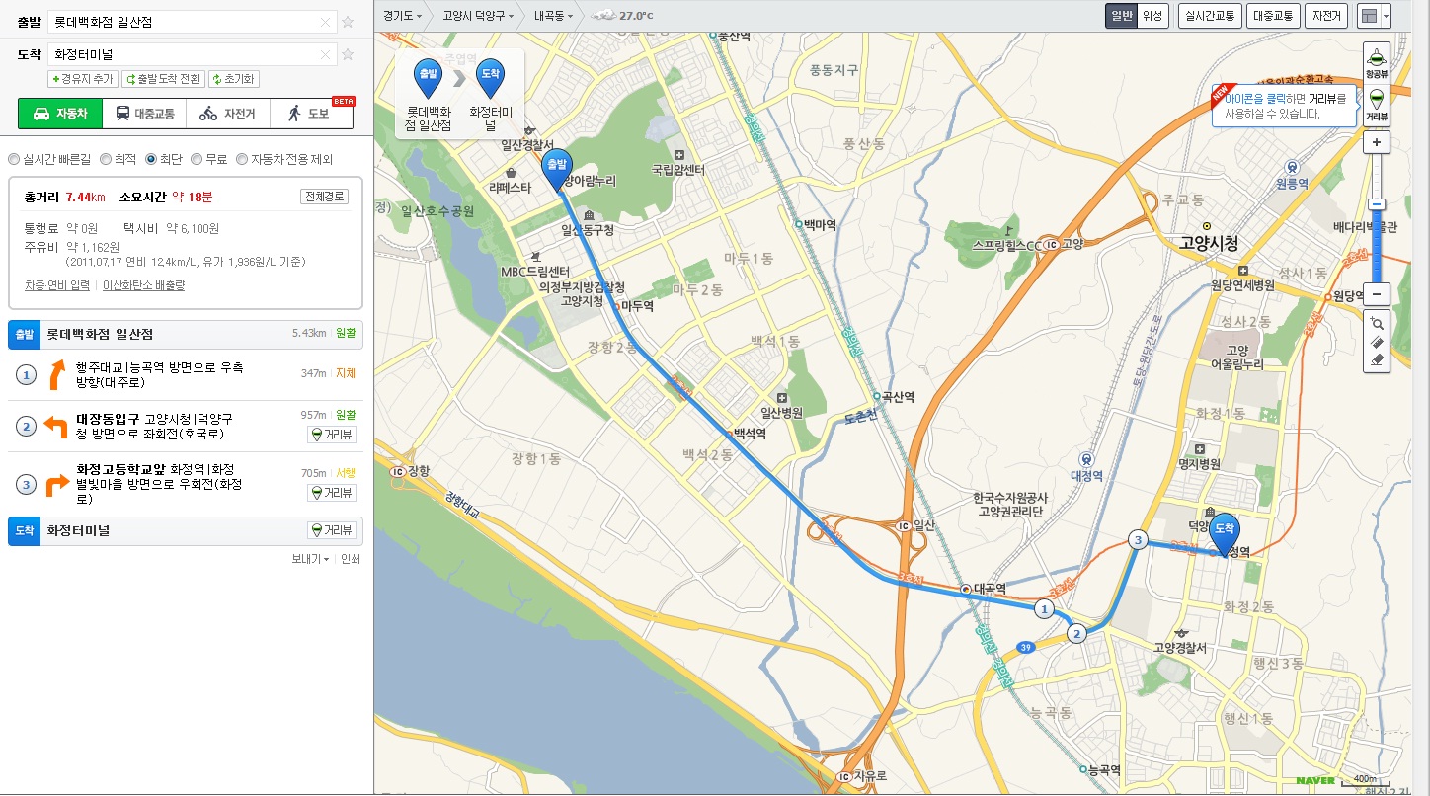
Task: Select the ruler distance measure tool
Action: click(1377, 342)
